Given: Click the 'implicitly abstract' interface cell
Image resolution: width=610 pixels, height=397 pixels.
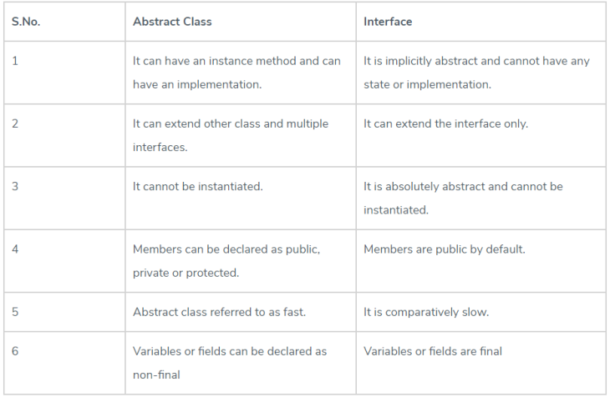Looking at the screenshot, I should coord(476,73).
